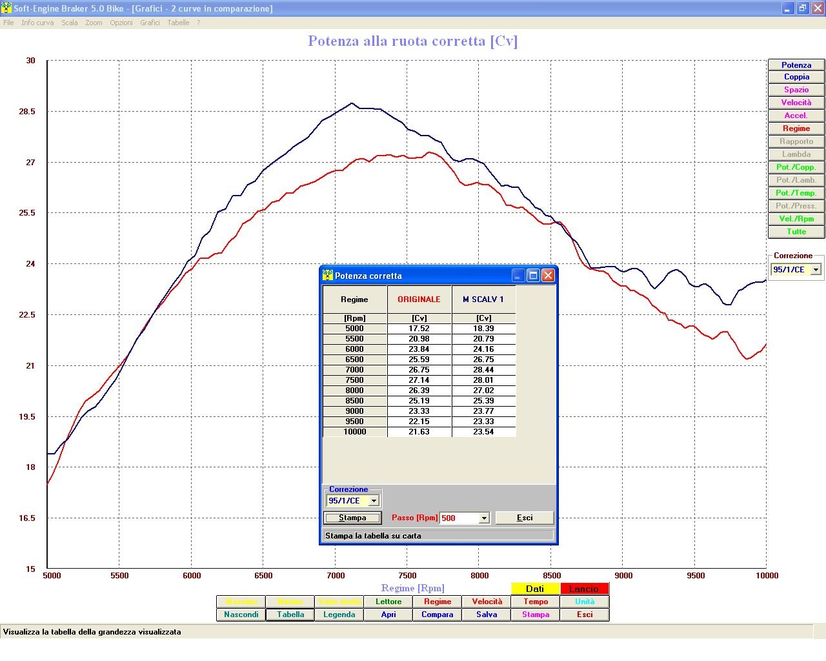The width and height of the screenshot is (826, 661).
Task: Click the ORIGINALE column header
Action: point(419,300)
